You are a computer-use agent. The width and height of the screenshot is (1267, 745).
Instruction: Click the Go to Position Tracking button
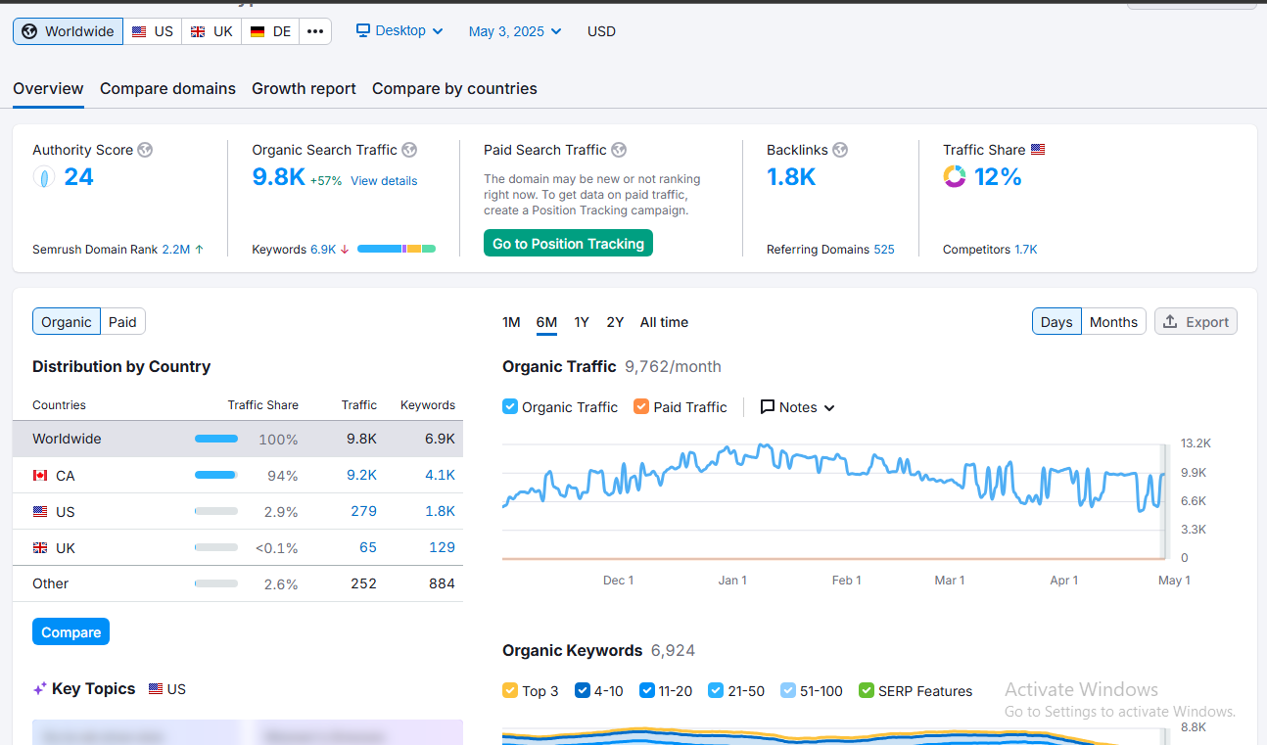(x=568, y=244)
